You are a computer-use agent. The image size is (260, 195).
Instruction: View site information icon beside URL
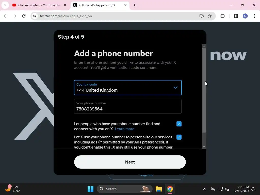(35, 16)
